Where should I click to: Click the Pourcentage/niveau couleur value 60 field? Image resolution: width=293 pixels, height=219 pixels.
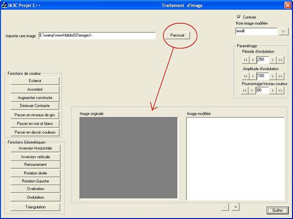click(262, 91)
